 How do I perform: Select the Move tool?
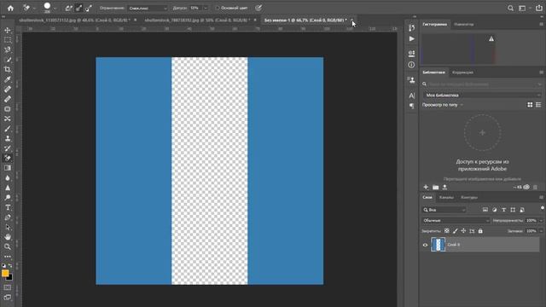coord(8,31)
